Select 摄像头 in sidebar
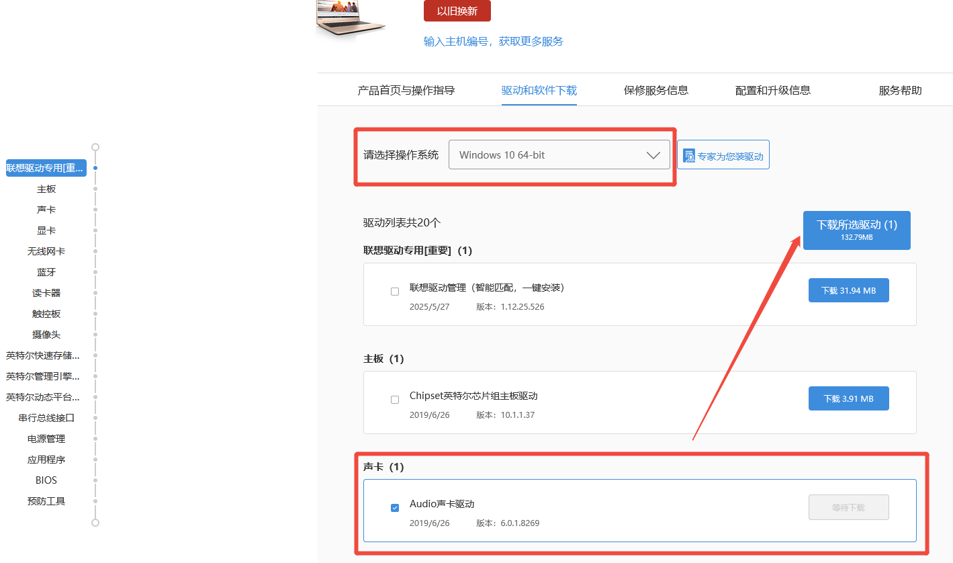This screenshot has width=953, height=563. (x=46, y=335)
